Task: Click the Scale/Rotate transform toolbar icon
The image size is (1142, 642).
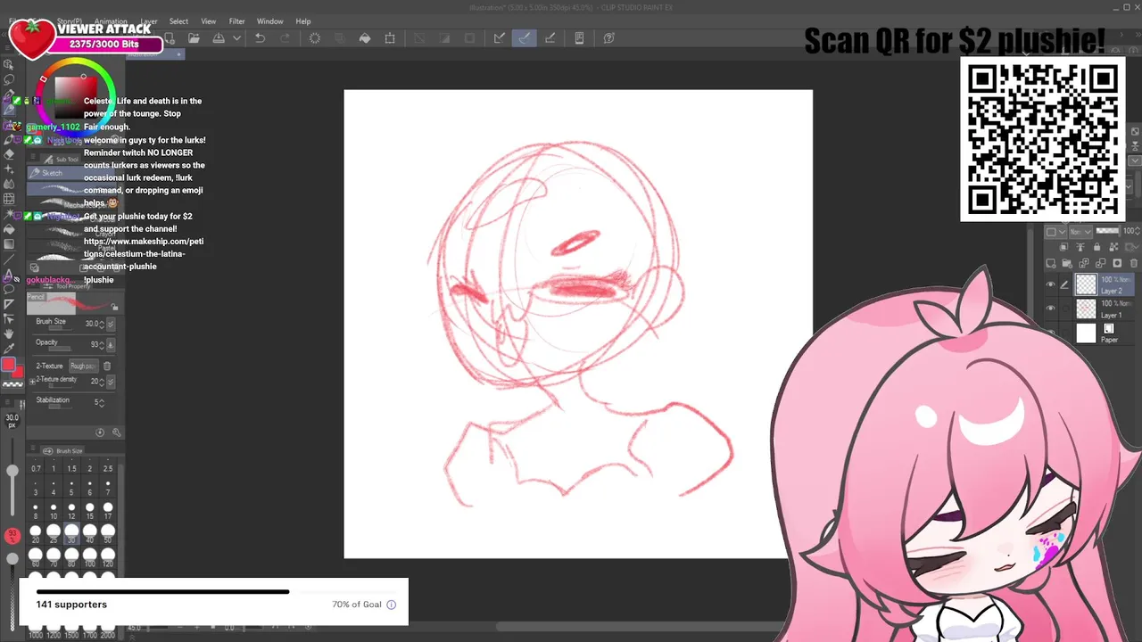Action: coord(390,38)
